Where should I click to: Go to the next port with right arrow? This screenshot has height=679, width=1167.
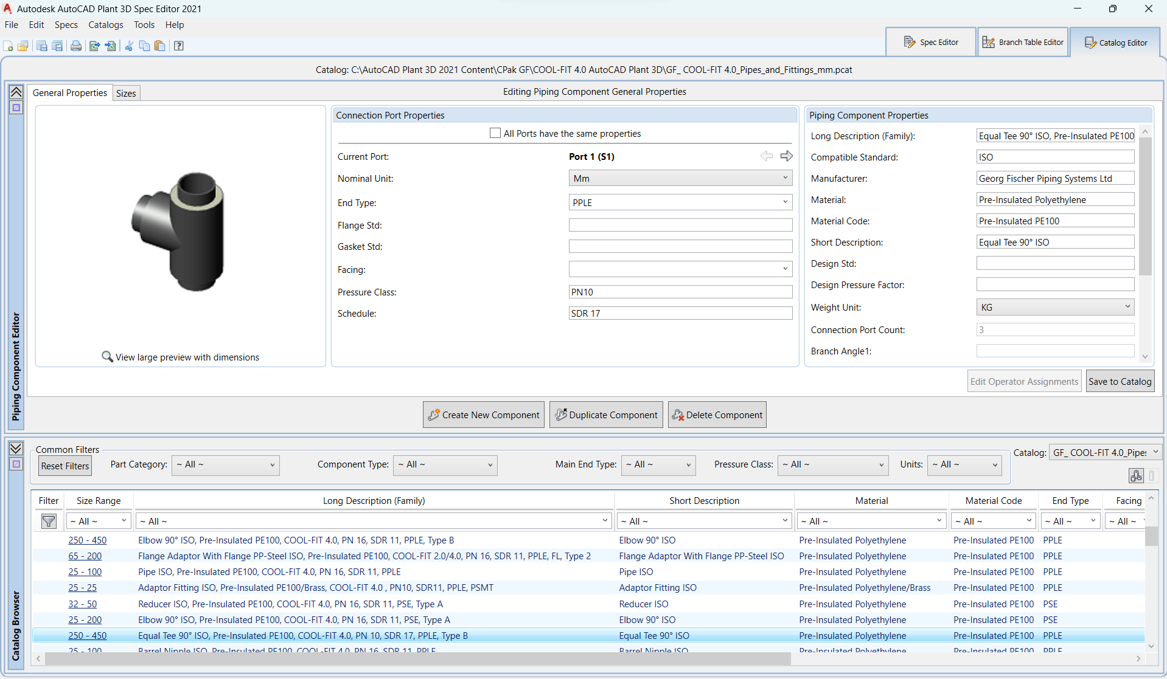[786, 156]
